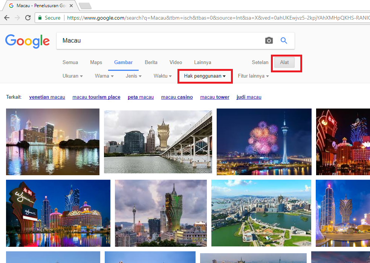
Task: Switch to the Video search tab
Action: click(175, 62)
